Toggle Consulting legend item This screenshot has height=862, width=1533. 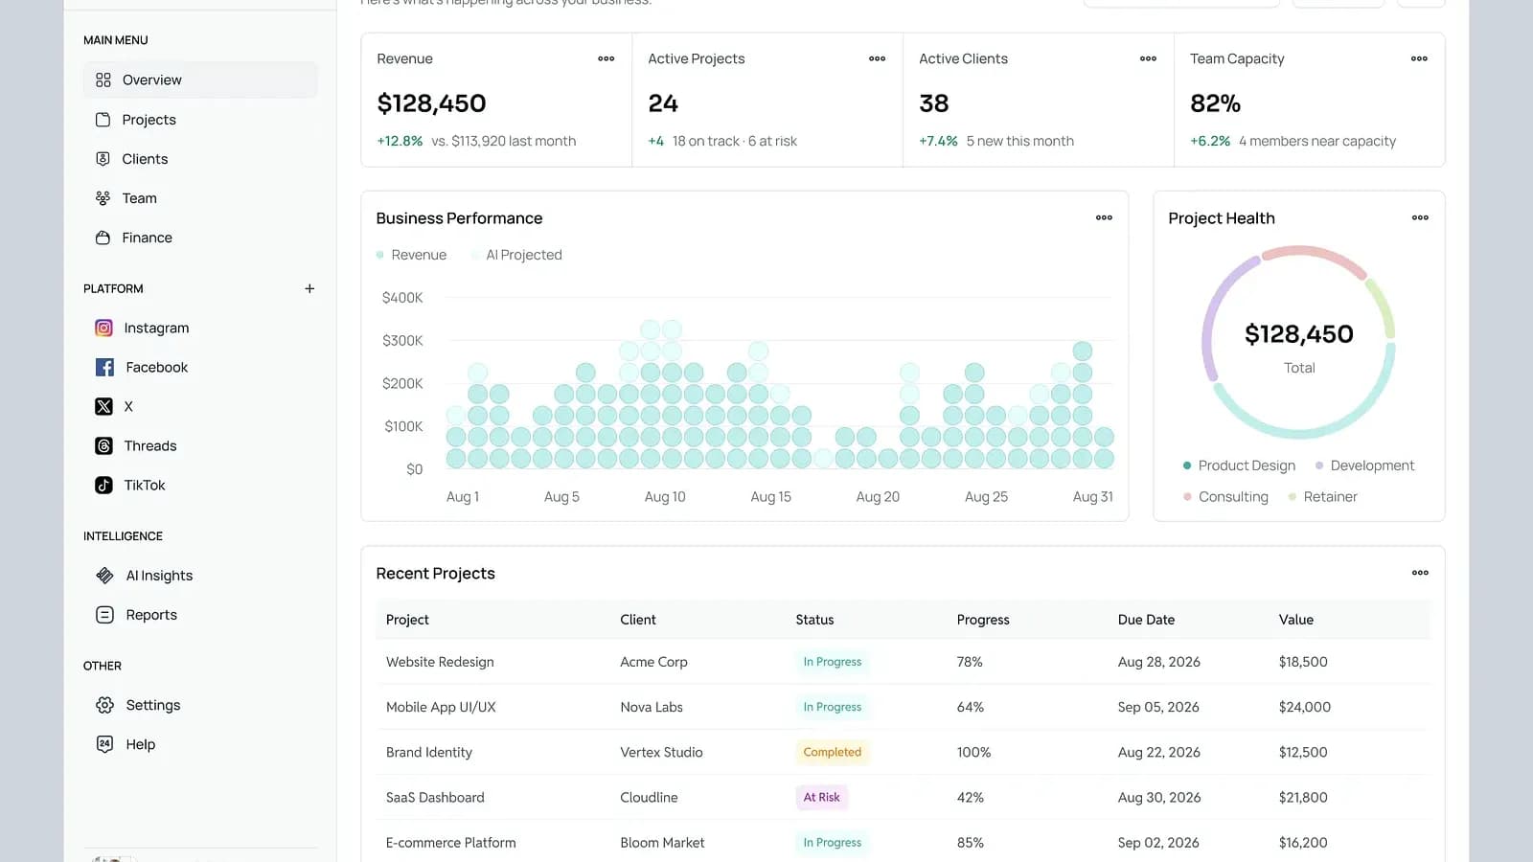(1225, 496)
